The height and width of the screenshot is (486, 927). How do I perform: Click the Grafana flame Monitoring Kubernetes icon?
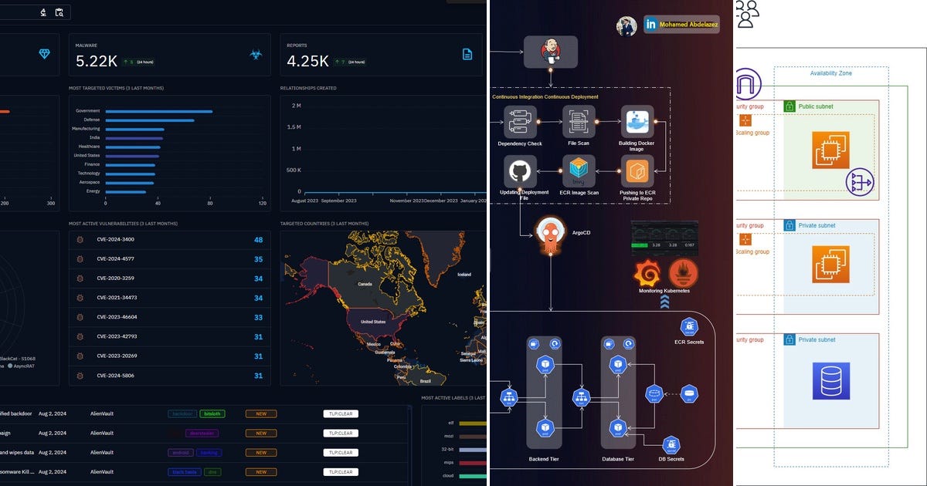pos(647,274)
